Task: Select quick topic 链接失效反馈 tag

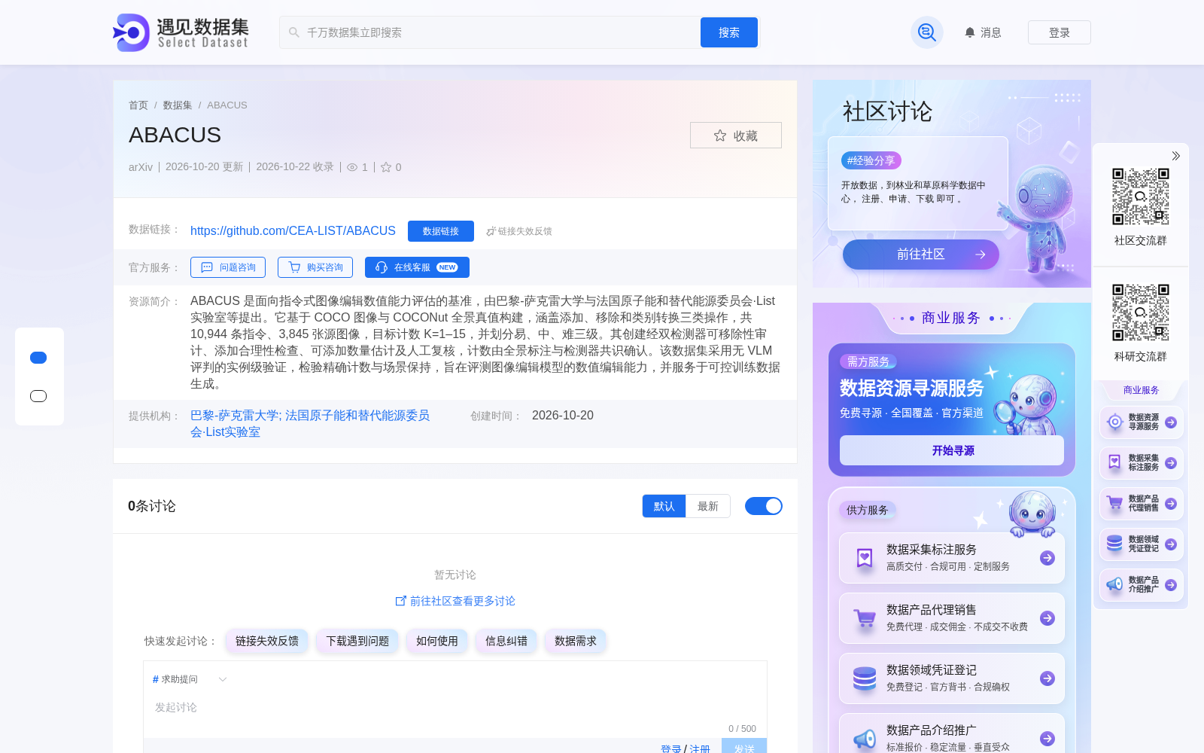Action: 267,641
